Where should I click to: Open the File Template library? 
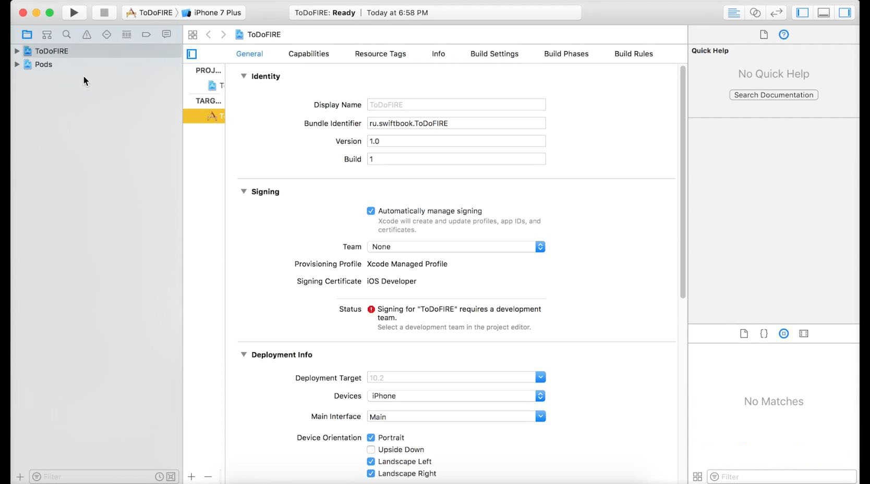click(744, 333)
